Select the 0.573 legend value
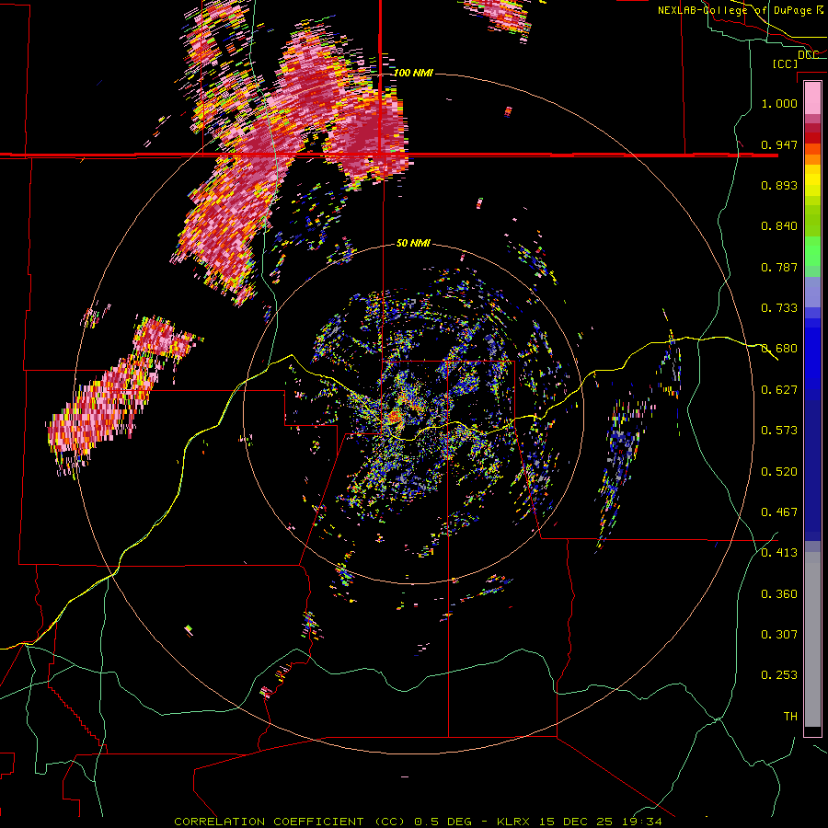This screenshot has height=828, width=828. click(779, 431)
